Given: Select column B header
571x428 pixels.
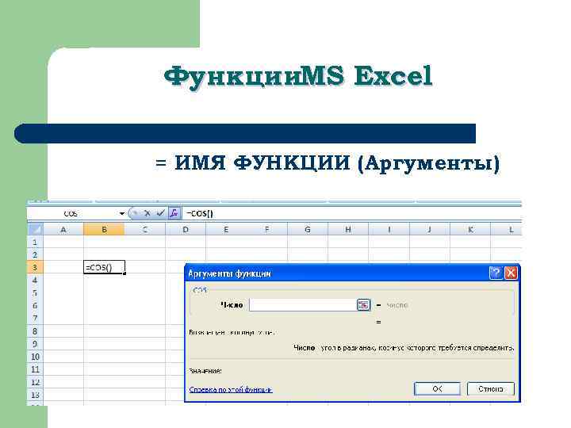Looking at the screenshot, I should click(104, 230).
